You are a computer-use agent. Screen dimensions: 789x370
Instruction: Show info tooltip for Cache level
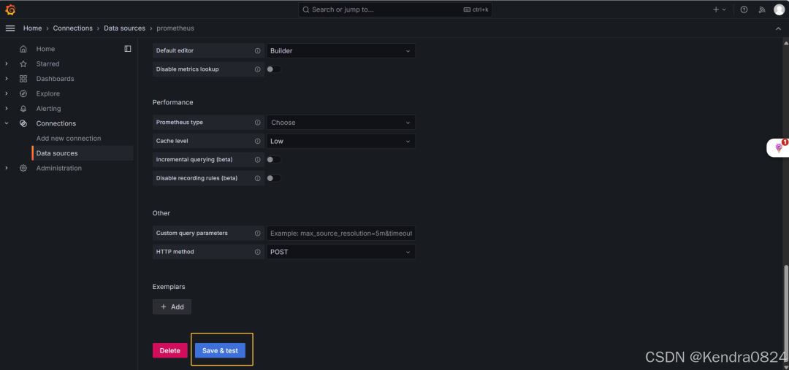[258, 142]
